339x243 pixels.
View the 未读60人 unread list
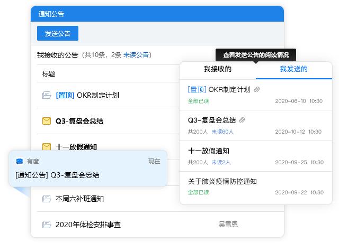coord(222,132)
